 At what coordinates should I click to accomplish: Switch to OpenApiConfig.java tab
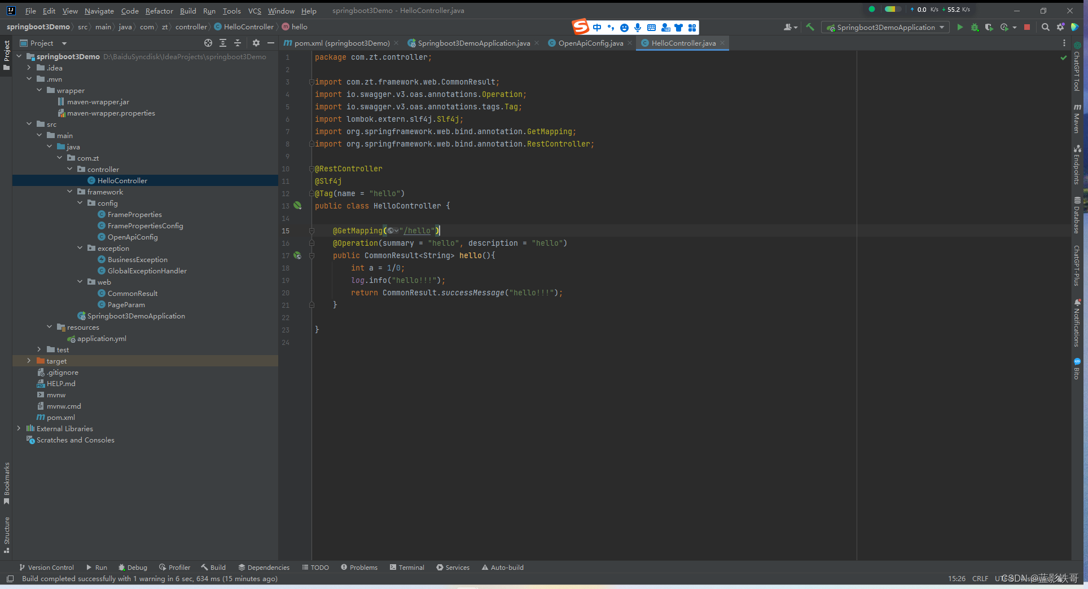[591, 43]
